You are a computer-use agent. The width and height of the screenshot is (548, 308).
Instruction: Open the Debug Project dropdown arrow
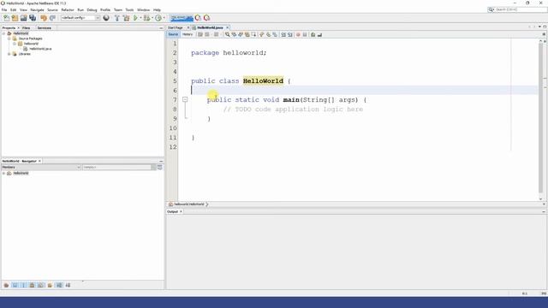[x=152, y=18]
